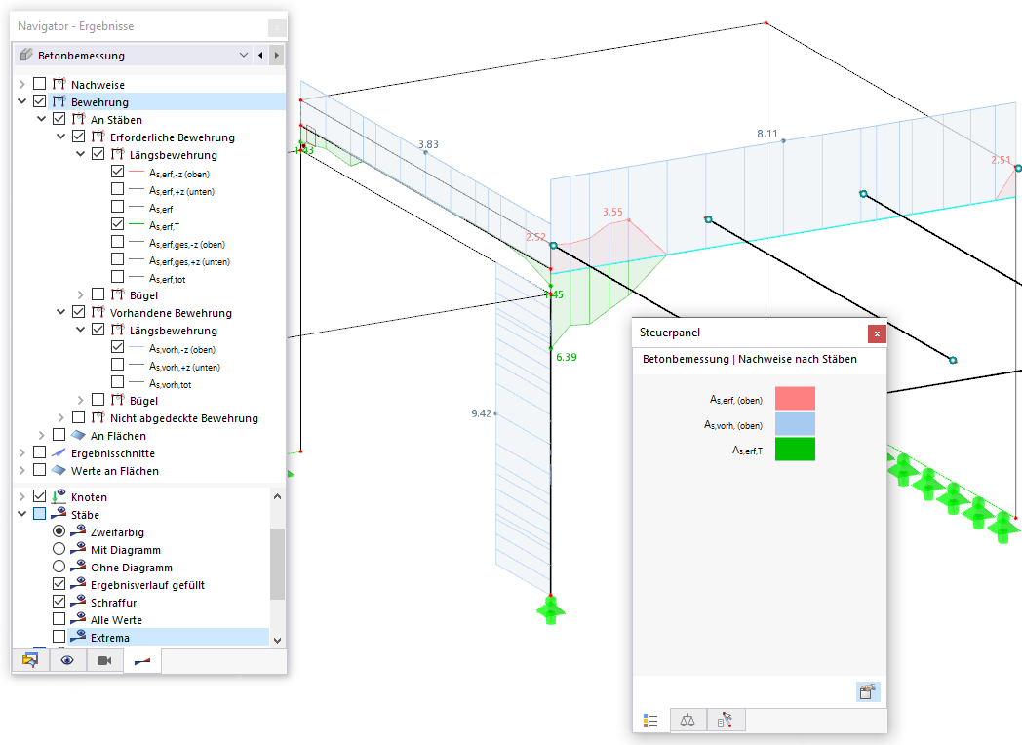Click the Werte an Flächen icon
The height and width of the screenshot is (745, 1022).
tap(59, 470)
